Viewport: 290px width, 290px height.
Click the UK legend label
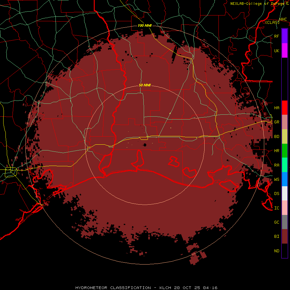[x=277, y=51]
